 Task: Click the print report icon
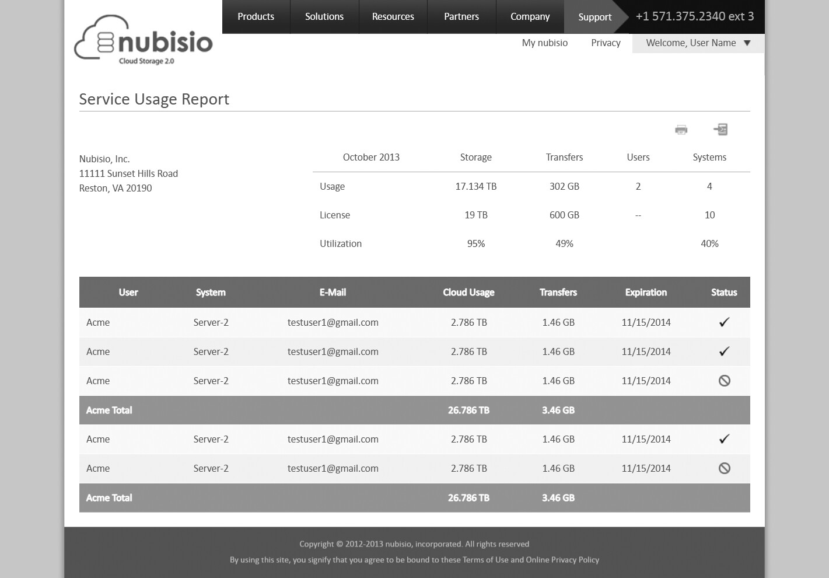681,130
